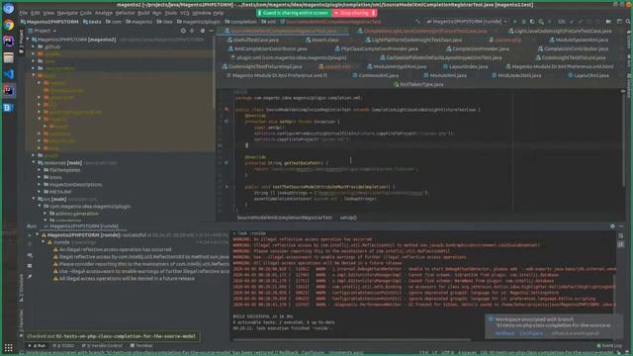The image size is (633, 356).
Task: Open the Show Applications grid
Action: coord(9,347)
